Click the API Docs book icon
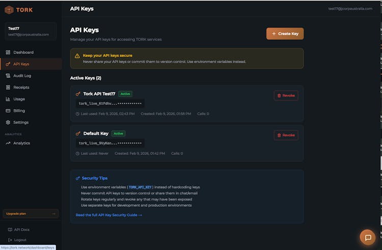Viewport: 382px width, 250px height. [x=10, y=230]
